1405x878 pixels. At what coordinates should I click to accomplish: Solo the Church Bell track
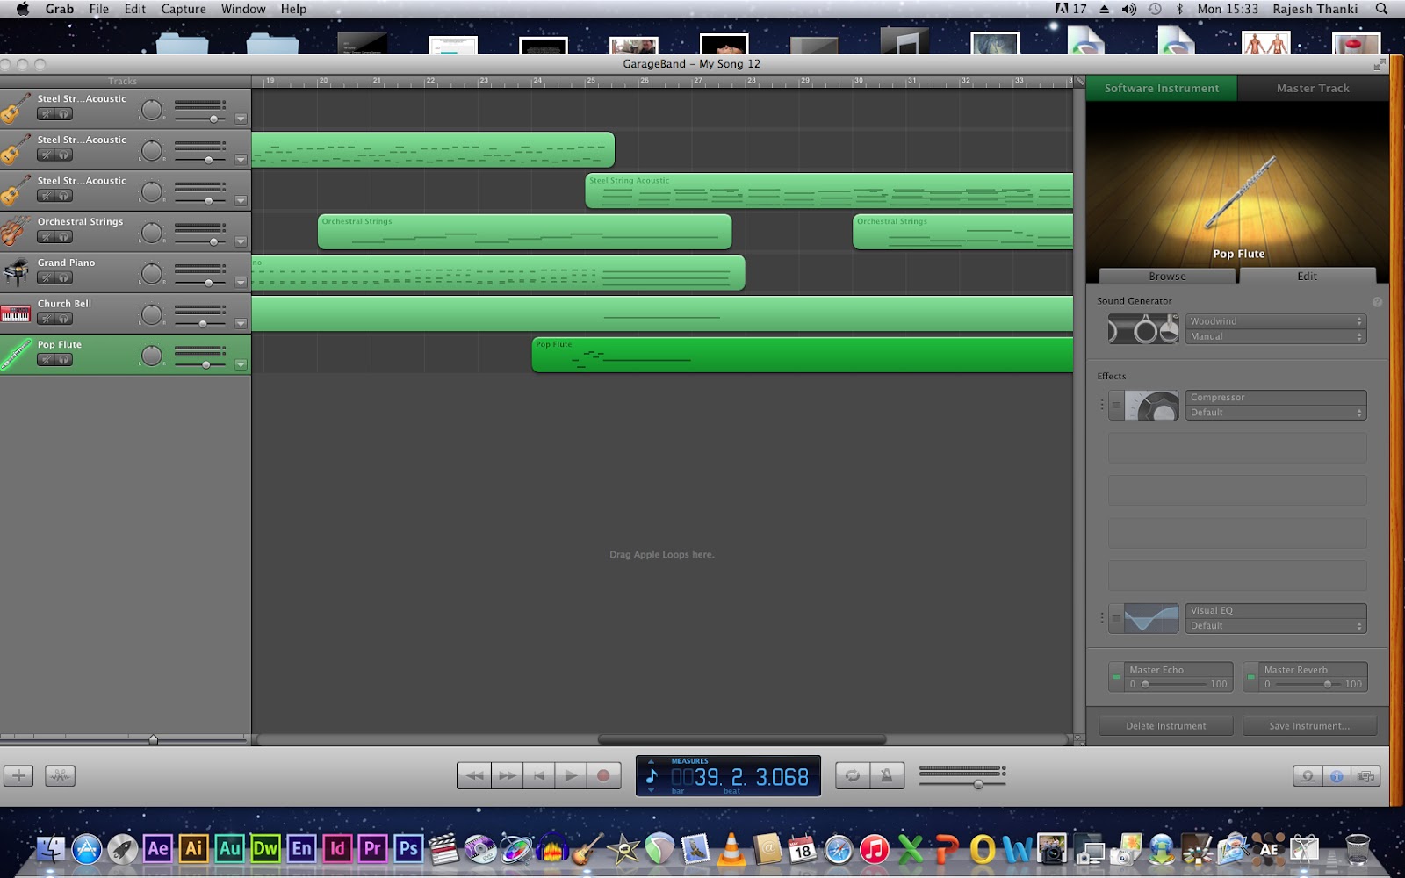pyautogui.click(x=64, y=320)
